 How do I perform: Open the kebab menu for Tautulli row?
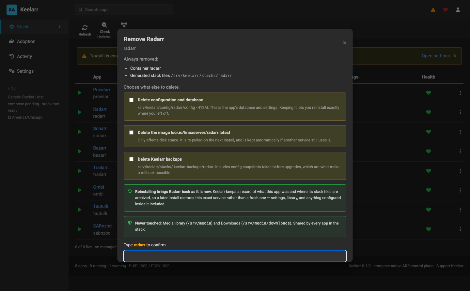pos(460,210)
